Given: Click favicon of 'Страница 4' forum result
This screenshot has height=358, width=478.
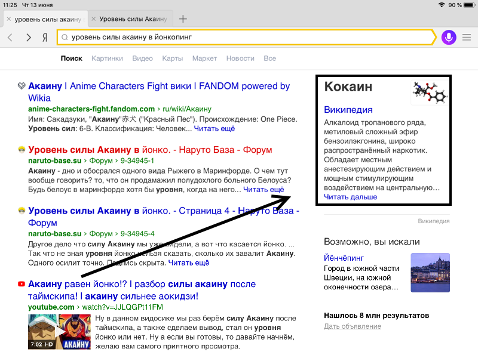Looking at the screenshot, I should (22, 211).
